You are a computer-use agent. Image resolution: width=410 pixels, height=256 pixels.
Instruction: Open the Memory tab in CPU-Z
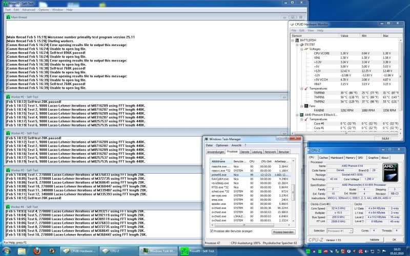350,158
